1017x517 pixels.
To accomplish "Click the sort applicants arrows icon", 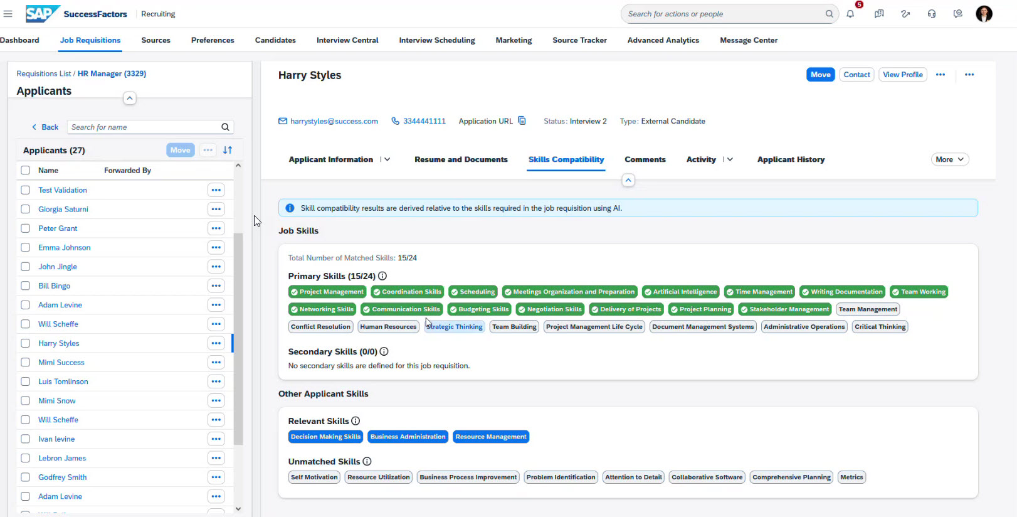I will click(x=228, y=150).
